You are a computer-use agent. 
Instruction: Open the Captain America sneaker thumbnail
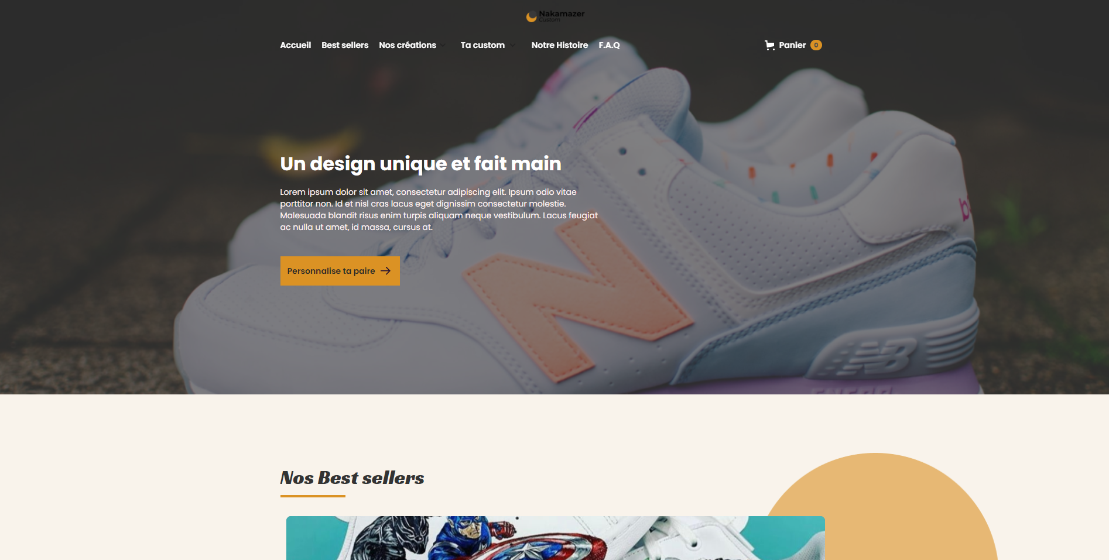coord(555,538)
